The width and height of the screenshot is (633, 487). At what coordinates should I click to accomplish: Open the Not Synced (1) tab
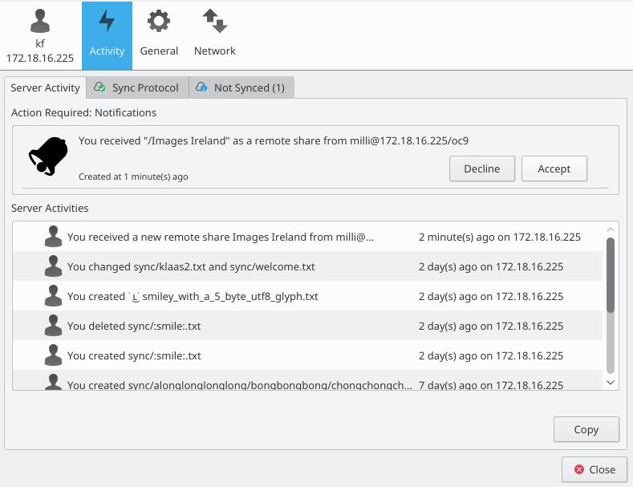coord(241,87)
